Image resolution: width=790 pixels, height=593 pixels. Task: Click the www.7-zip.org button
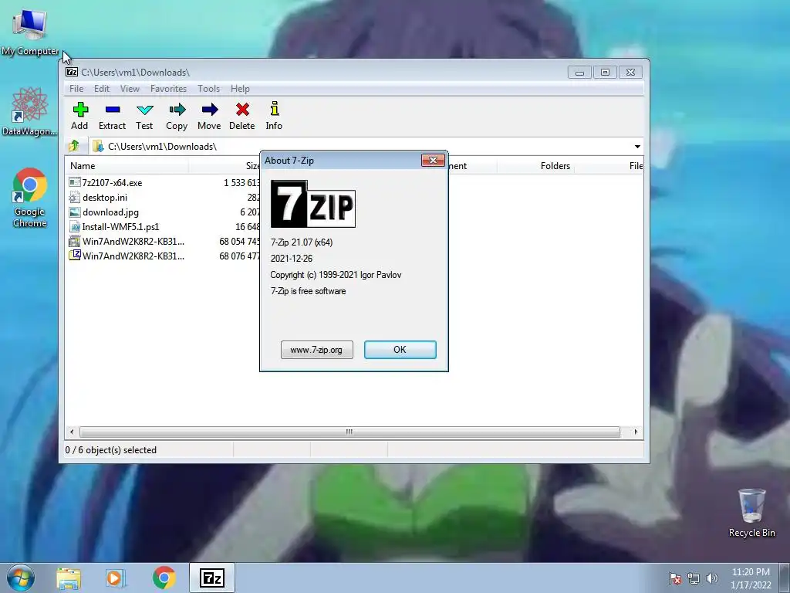317,350
